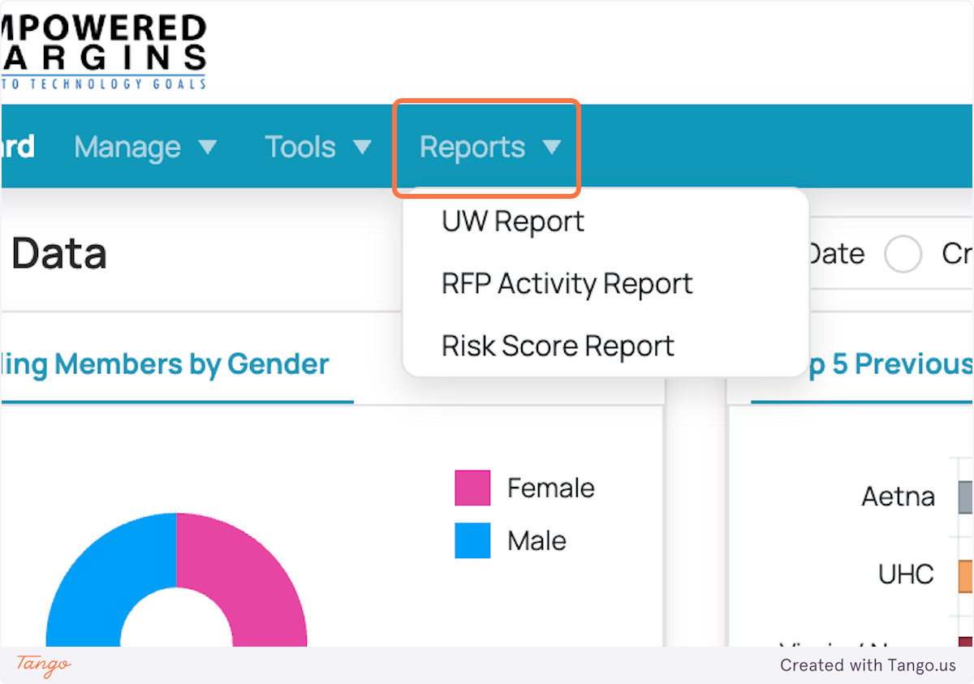Choose Risk Score Report
This screenshot has width=974, height=684.
(557, 346)
